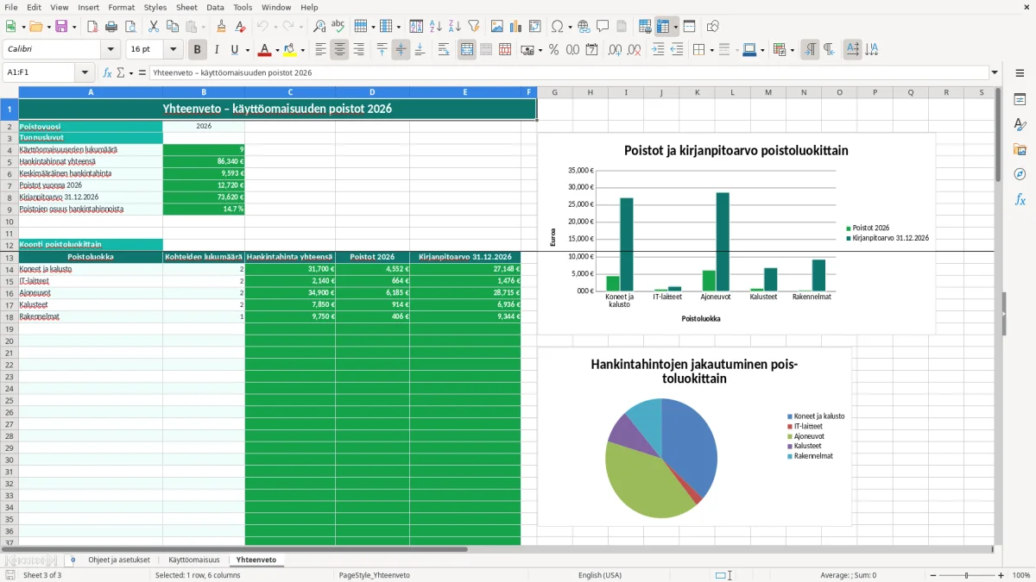Open Find & Replace icon

pyautogui.click(x=319, y=27)
